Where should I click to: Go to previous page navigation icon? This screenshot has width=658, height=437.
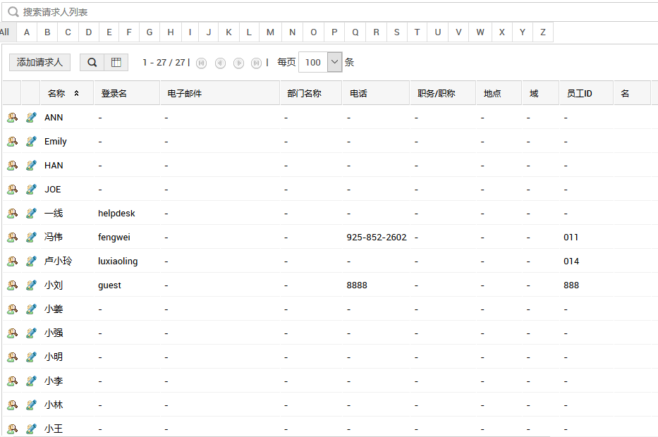point(220,63)
